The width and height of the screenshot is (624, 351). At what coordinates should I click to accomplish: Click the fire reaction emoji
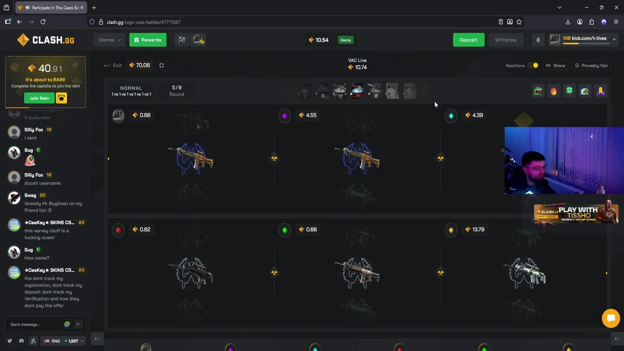click(553, 91)
